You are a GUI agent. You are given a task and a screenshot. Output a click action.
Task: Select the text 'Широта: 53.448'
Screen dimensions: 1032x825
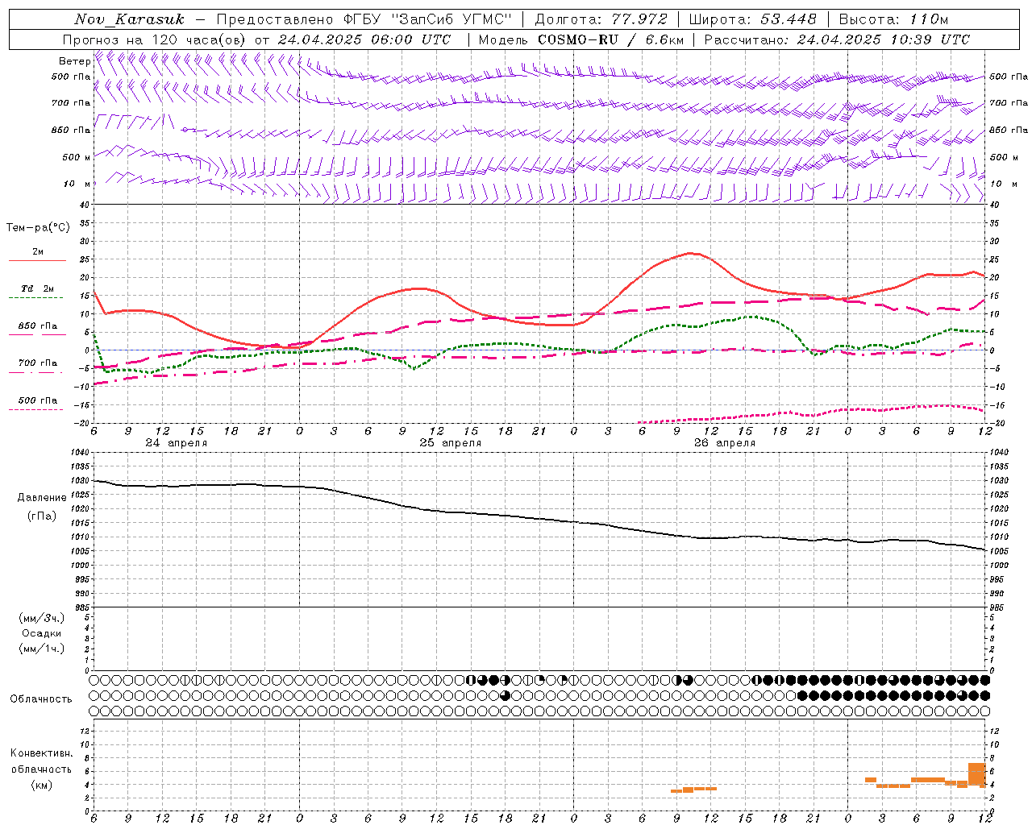click(x=752, y=19)
